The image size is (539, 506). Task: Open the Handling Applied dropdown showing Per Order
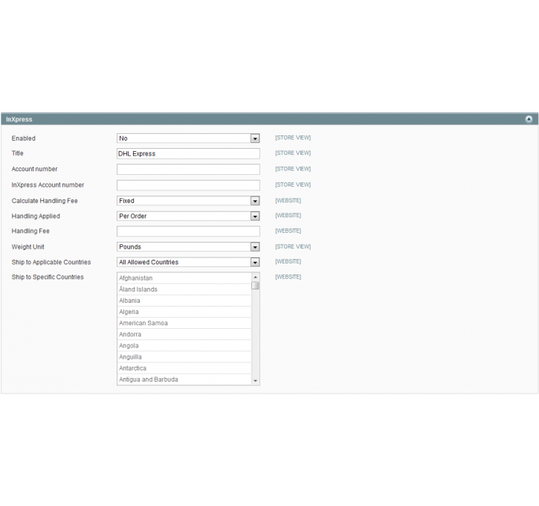pos(188,216)
